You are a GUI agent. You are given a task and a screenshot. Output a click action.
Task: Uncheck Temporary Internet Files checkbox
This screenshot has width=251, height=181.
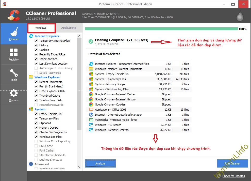tap(36, 41)
